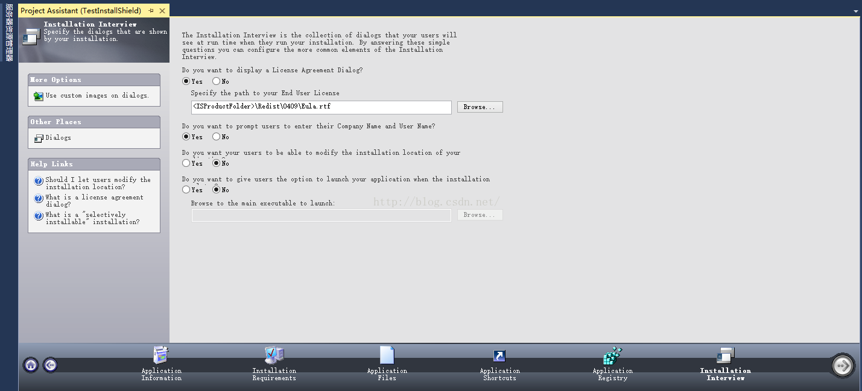Go to the Installation Requirements label

tap(274, 375)
